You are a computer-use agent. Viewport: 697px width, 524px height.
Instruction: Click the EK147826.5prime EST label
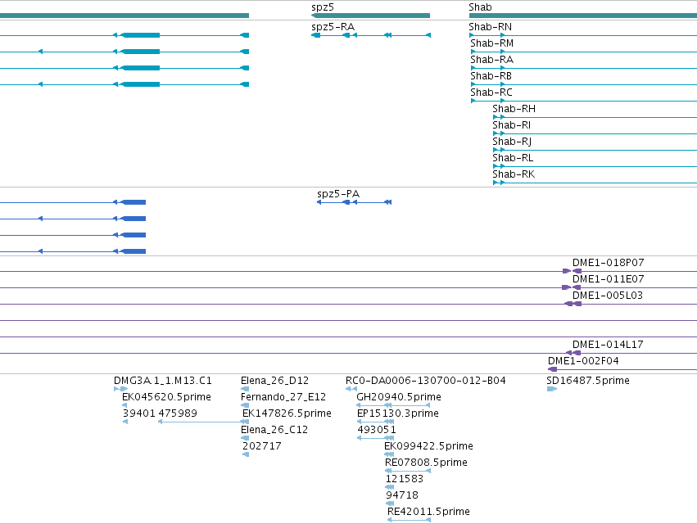287,413
